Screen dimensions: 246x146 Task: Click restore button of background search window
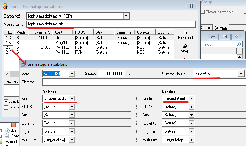coord(225,37)
